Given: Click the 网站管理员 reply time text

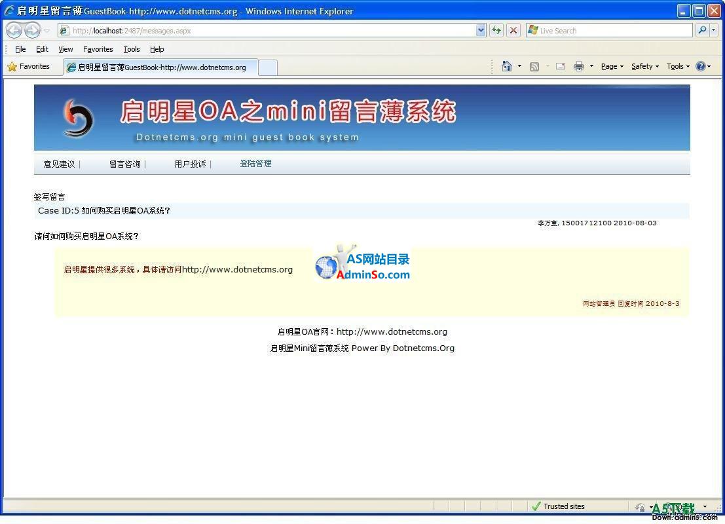Looking at the screenshot, I should [631, 303].
